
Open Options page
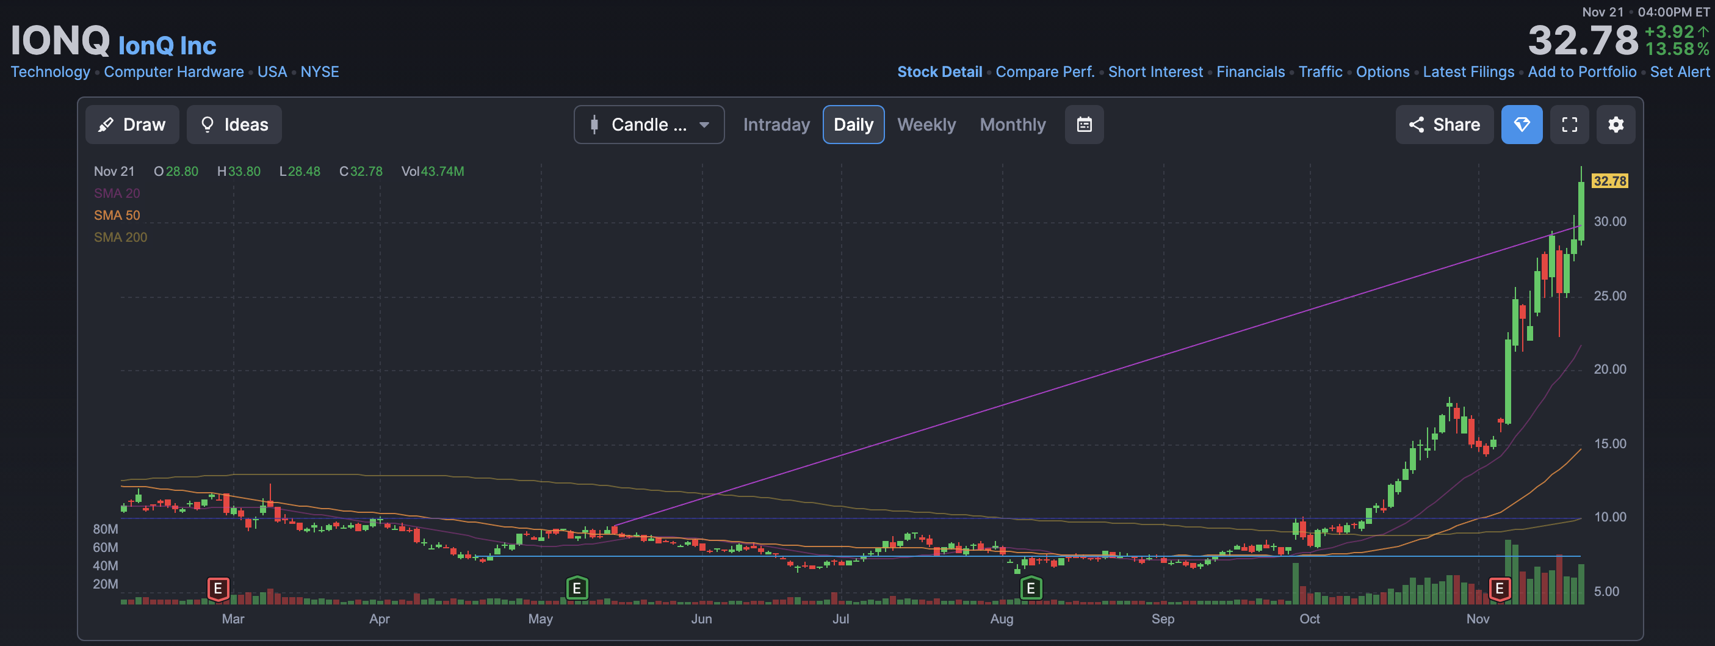point(1382,72)
